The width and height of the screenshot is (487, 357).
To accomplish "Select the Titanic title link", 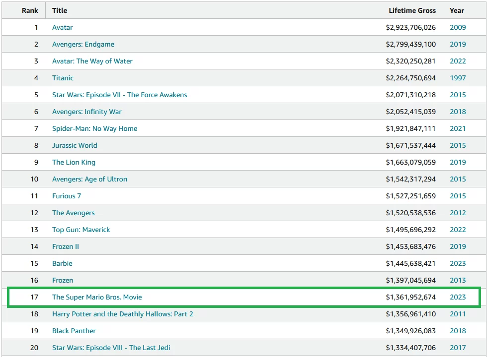I will tap(63, 78).
